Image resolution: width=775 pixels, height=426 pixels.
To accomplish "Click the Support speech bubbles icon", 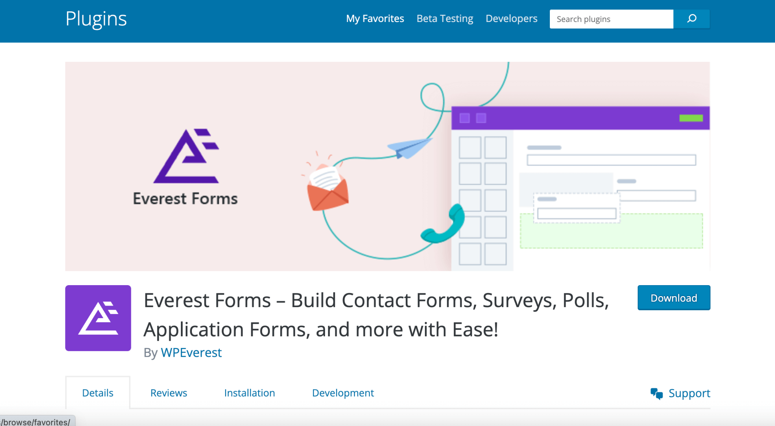I will coord(657,393).
